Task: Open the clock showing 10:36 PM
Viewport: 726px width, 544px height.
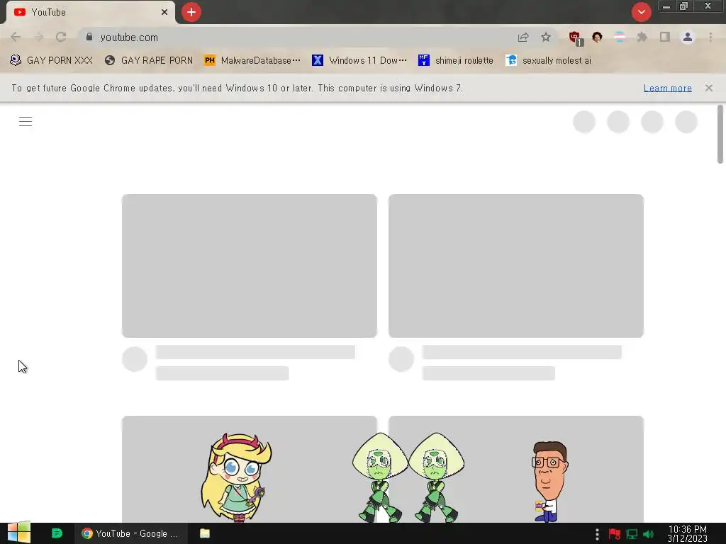Action: pos(687,534)
